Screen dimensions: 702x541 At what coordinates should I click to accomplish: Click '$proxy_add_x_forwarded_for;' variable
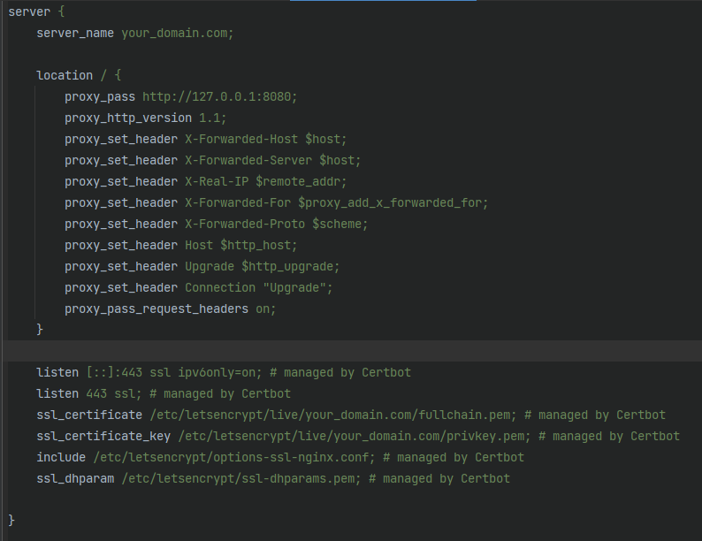click(x=393, y=202)
